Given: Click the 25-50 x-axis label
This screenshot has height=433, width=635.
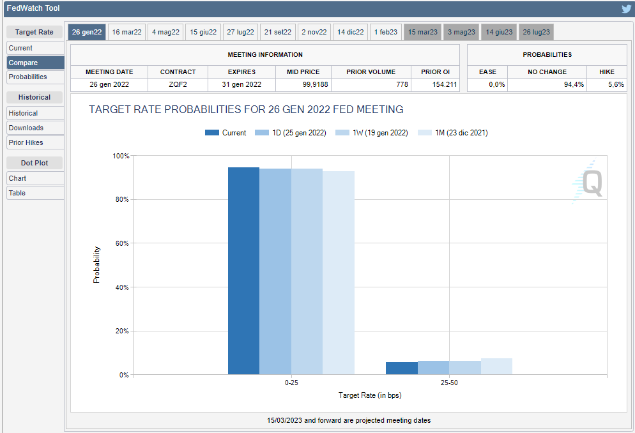Looking at the screenshot, I should pyautogui.click(x=449, y=383).
